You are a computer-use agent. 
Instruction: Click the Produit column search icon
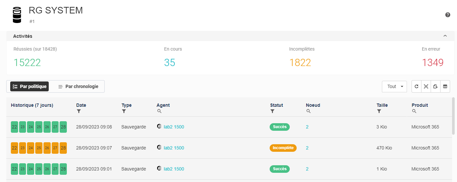click(x=414, y=111)
